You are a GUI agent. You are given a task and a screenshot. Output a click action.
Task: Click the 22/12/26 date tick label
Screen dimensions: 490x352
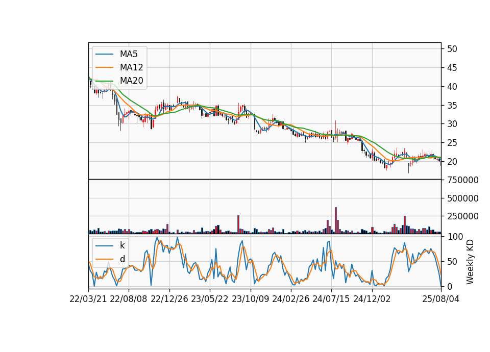pyautogui.click(x=169, y=299)
